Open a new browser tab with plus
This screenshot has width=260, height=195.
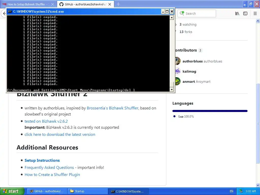click(x=118, y=4)
